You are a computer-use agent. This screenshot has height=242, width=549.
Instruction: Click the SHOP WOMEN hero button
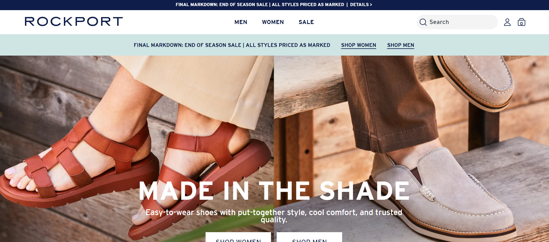[238, 237]
